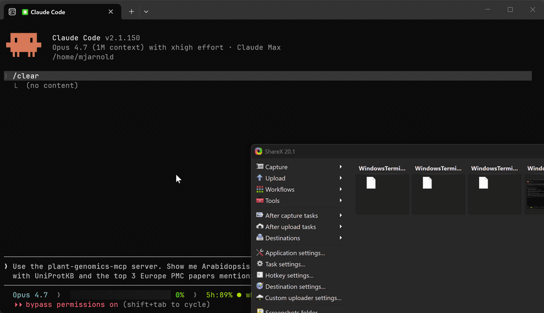Click the Application settings wrench icon
Image resolution: width=544 pixels, height=313 pixels.
[x=260, y=252]
